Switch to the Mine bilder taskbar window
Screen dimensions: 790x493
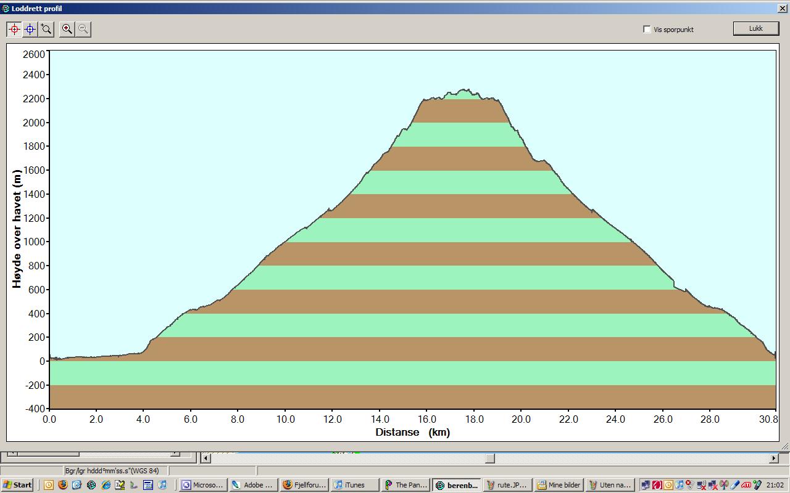click(x=559, y=485)
